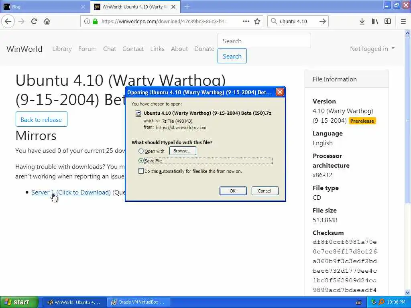Close the WinWorld Ubuntu 4.10 tab
Screen dimensions: 411x308
coord(173,7)
